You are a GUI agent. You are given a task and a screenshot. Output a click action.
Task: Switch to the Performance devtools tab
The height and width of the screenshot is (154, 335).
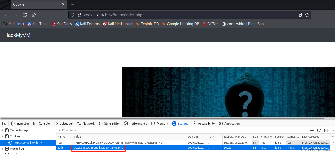(x=135, y=124)
